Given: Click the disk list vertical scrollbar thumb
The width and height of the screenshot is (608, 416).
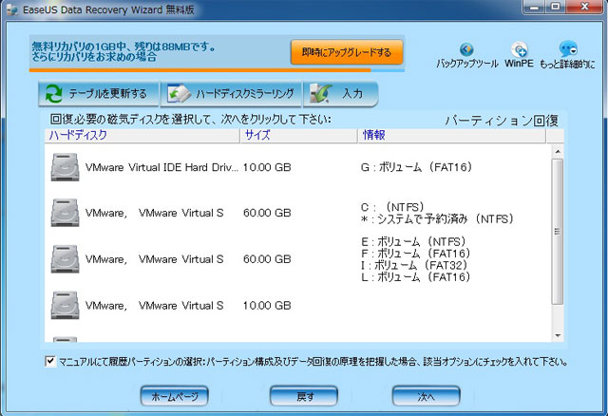Looking at the screenshot, I should 558,232.
